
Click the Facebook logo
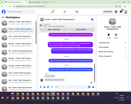coord(4,12)
